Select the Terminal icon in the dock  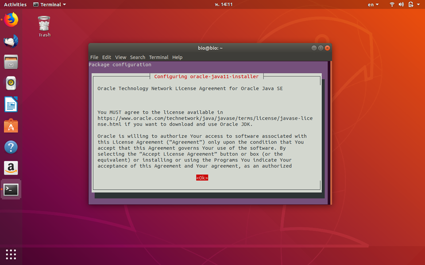11,189
